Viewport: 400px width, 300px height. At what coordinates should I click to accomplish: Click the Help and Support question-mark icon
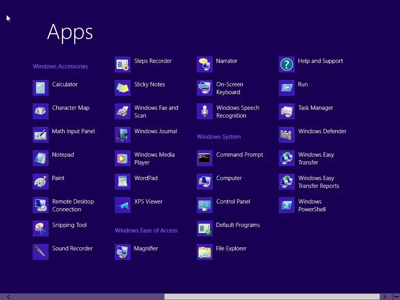click(x=287, y=64)
